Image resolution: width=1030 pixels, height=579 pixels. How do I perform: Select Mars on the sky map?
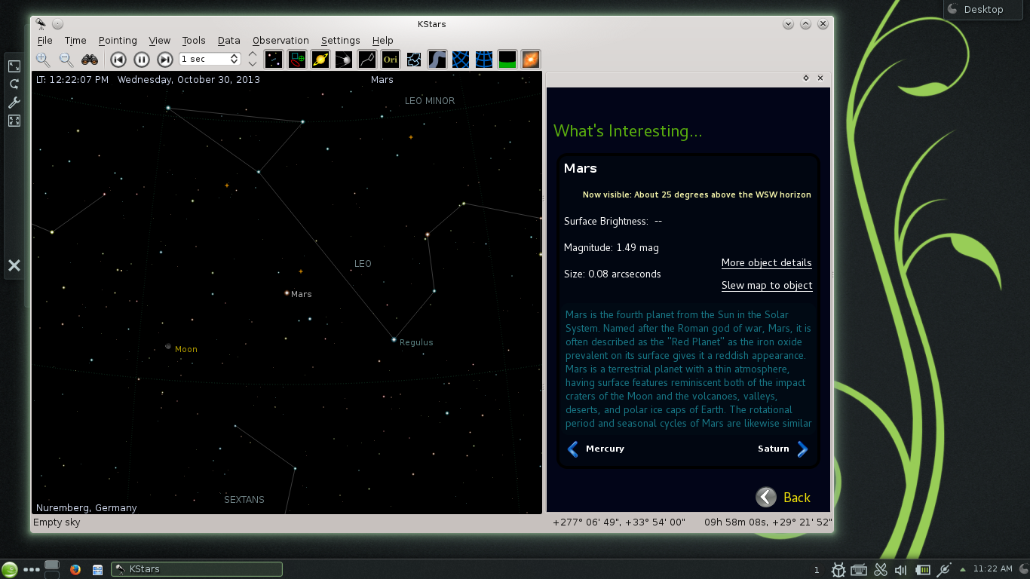tap(287, 293)
